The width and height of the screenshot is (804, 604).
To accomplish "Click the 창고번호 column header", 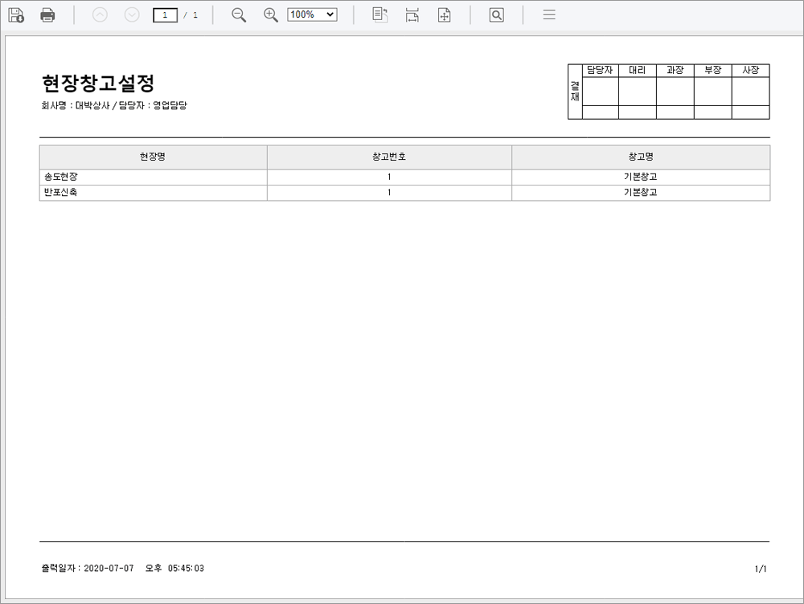I will (x=389, y=157).
